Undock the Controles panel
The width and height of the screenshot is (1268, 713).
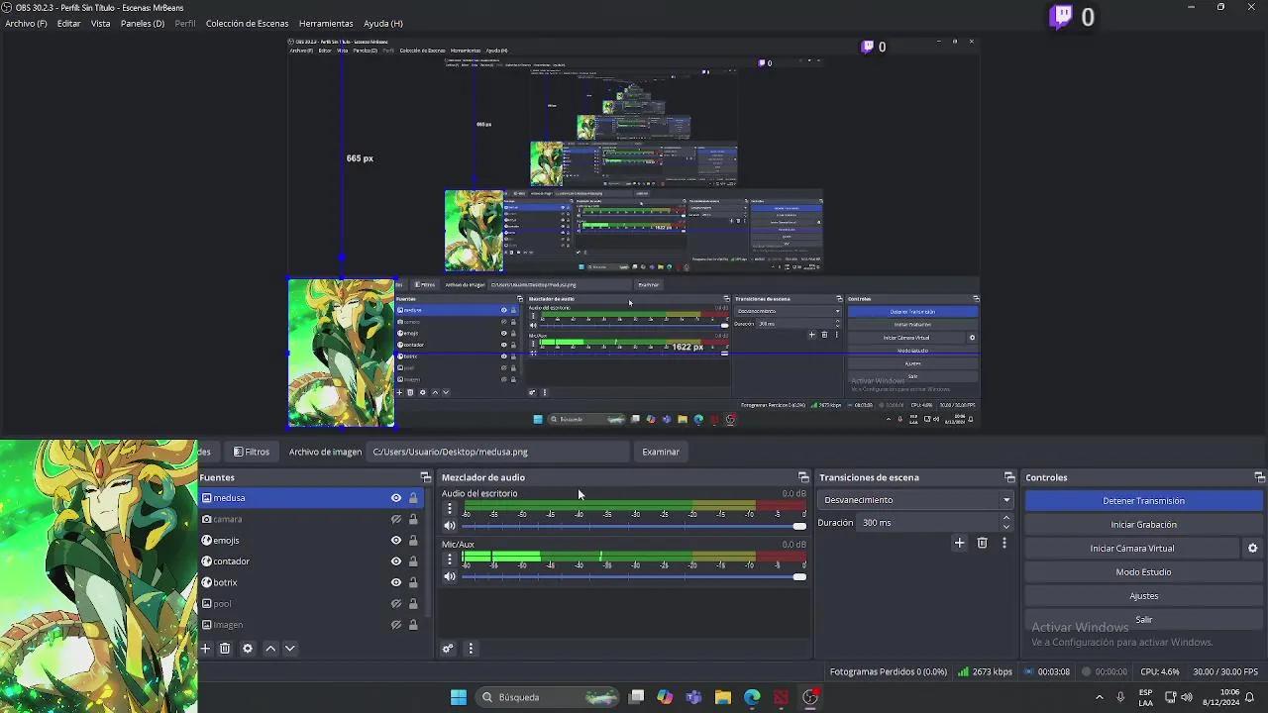[1259, 477]
